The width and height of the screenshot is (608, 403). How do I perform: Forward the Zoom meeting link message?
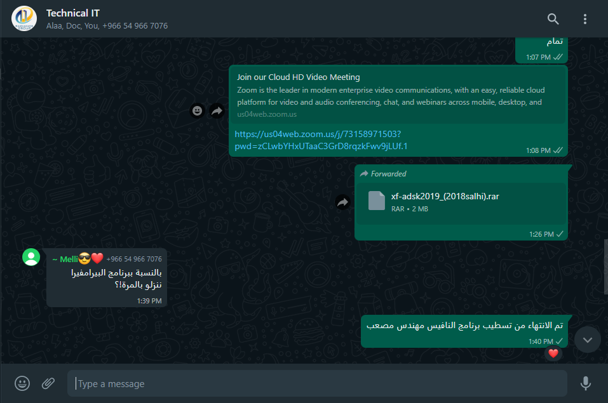[217, 111]
